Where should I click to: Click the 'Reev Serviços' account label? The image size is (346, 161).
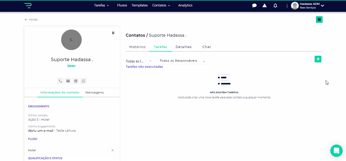308,8
